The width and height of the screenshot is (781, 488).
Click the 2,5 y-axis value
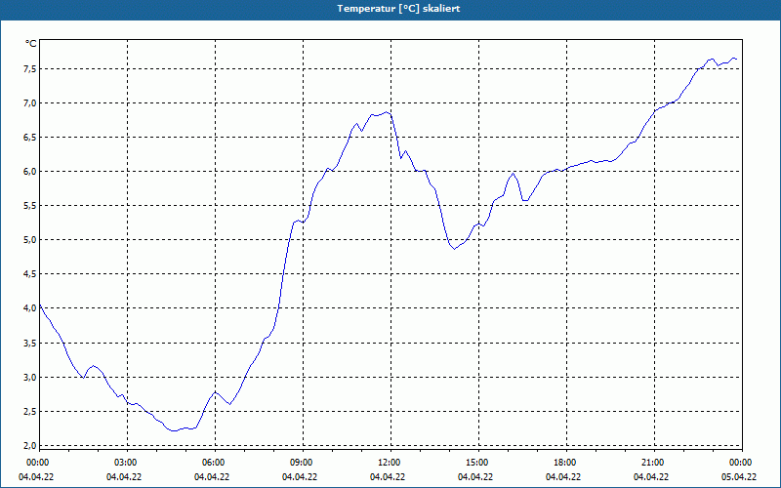pos(30,411)
